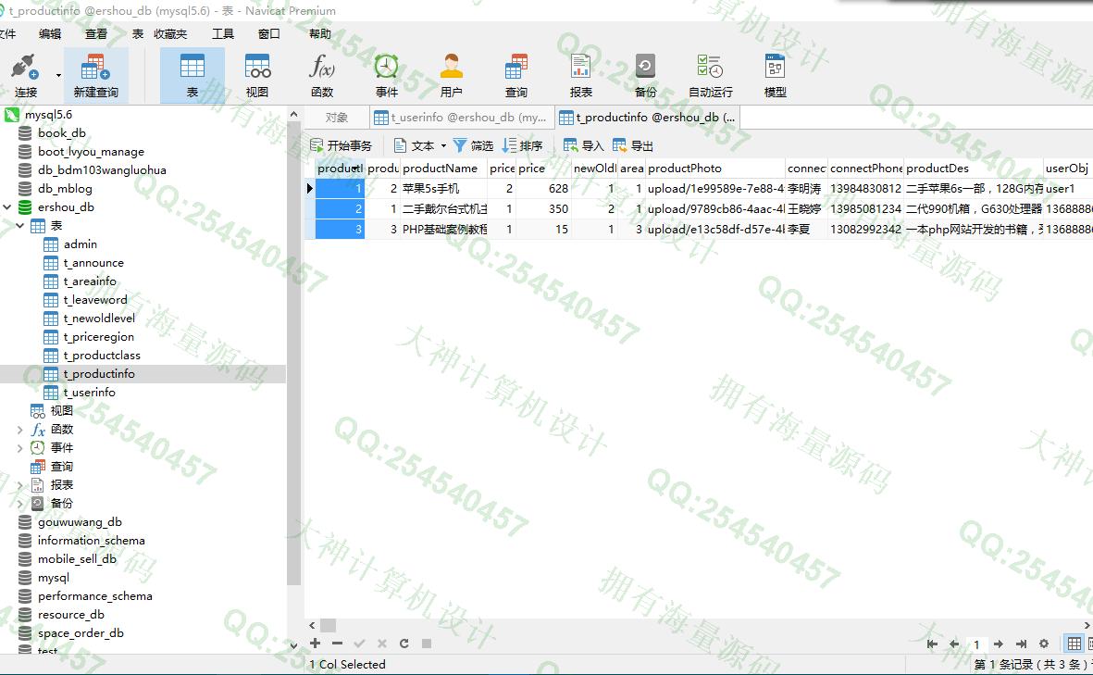1093x675 pixels.
Task: Collapse the Tables (表) tree node
Action: point(20,226)
